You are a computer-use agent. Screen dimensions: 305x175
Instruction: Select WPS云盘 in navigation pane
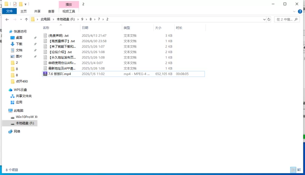click(20, 90)
